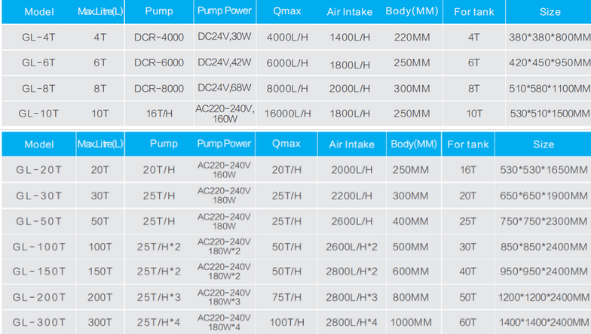591x334 pixels.
Task: Select the 1200*1200*2400MM size cell
Action: pyautogui.click(x=543, y=296)
